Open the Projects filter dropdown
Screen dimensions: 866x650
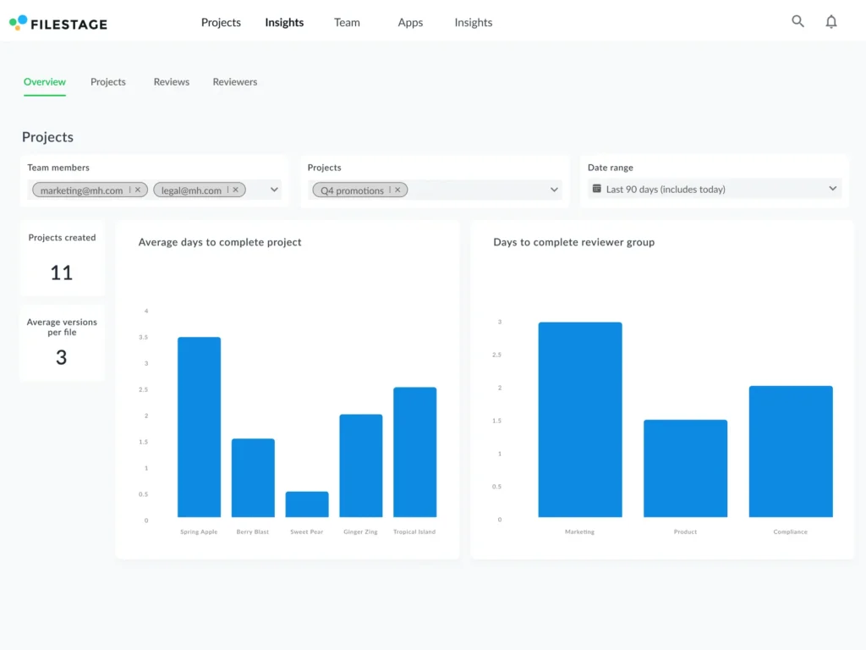click(555, 190)
